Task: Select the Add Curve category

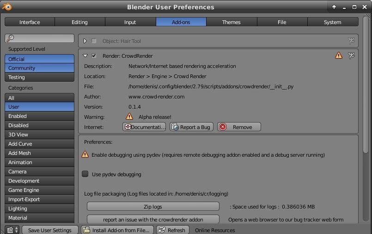Action: click(39, 144)
